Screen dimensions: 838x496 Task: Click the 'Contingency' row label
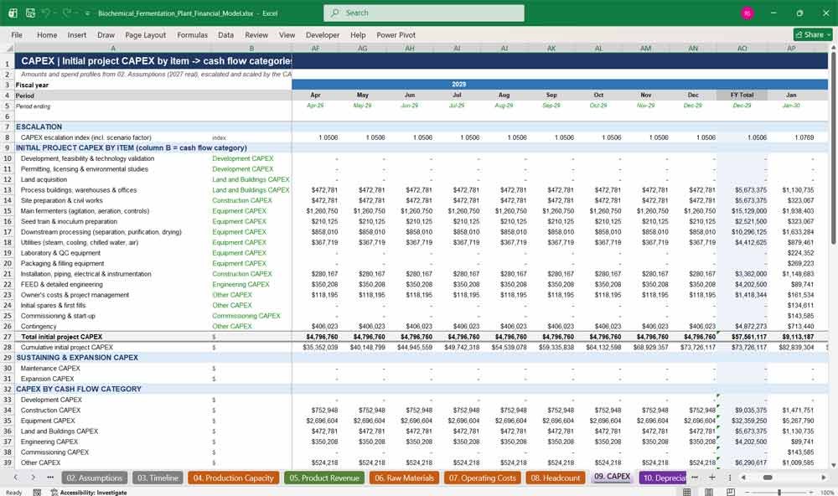coord(39,326)
